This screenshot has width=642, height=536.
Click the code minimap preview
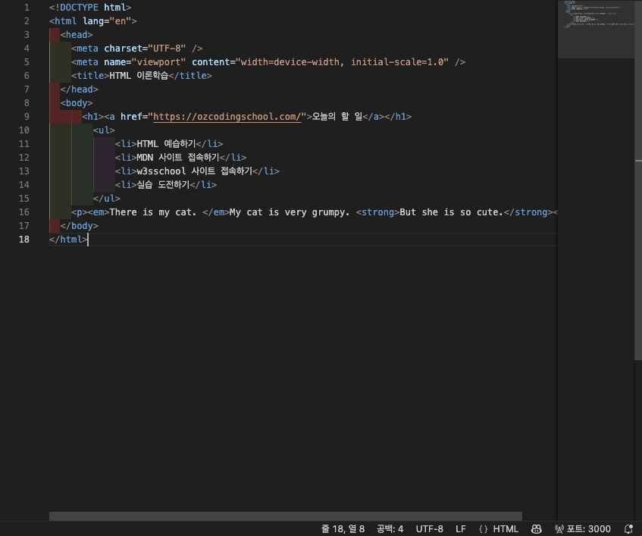point(596,30)
